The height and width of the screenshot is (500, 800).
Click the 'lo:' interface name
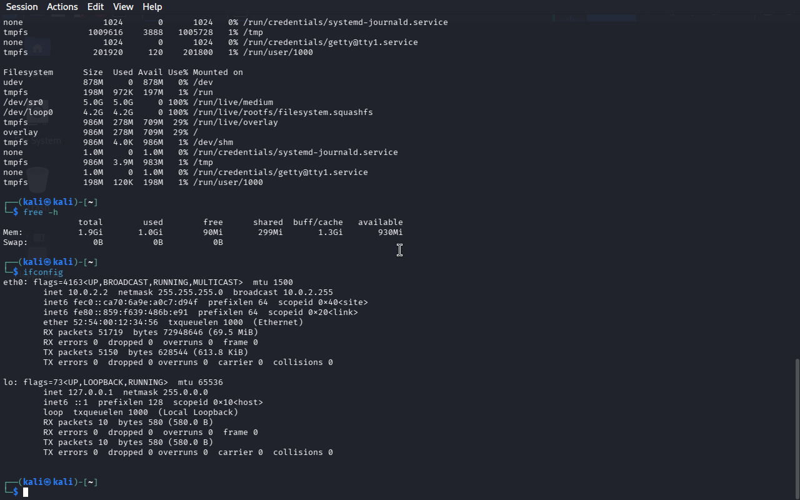[x=11, y=382]
